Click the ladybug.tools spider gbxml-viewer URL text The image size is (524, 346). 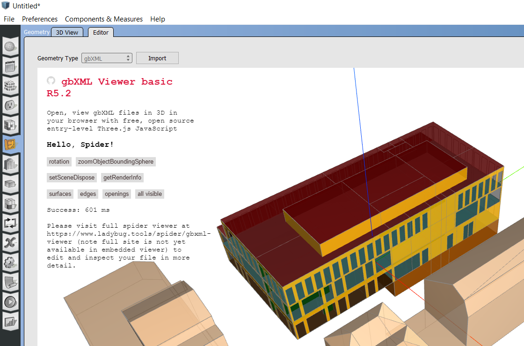tap(129, 238)
